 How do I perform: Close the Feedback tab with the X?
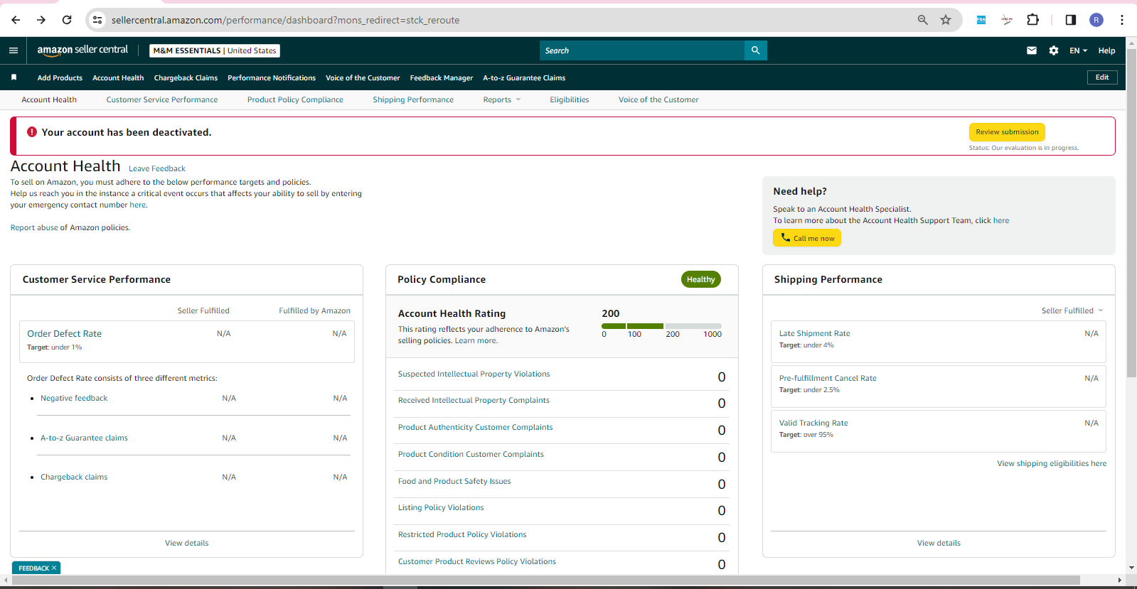point(54,568)
